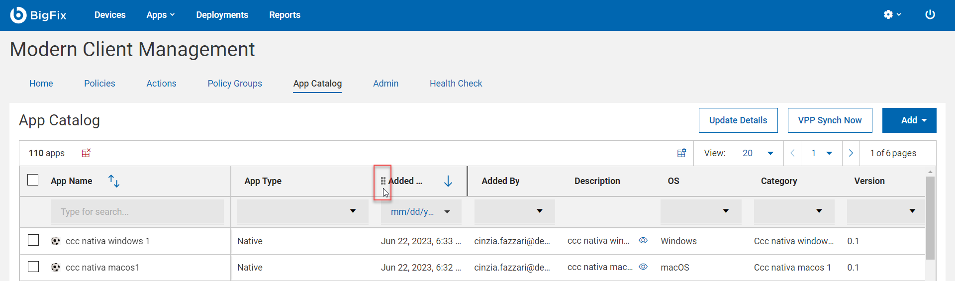The width and height of the screenshot is (955, 281).
Task: Open the Category filter dropdown
Action: tap(794, 211)
